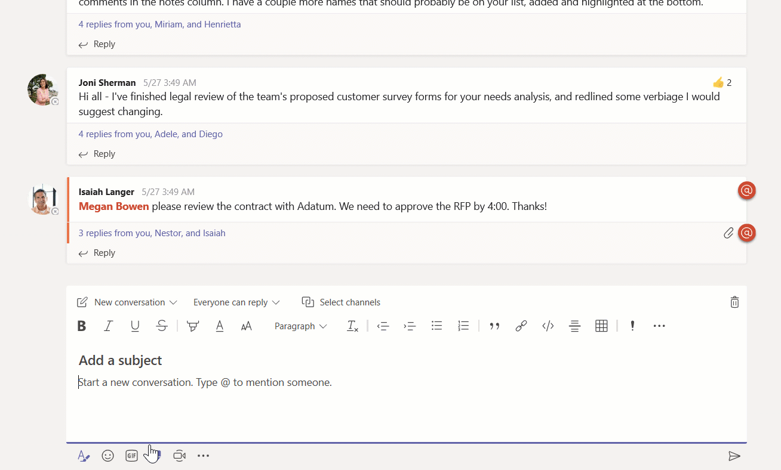
Task: Toggle strikethrough formatting
Action: click(162, 326)
